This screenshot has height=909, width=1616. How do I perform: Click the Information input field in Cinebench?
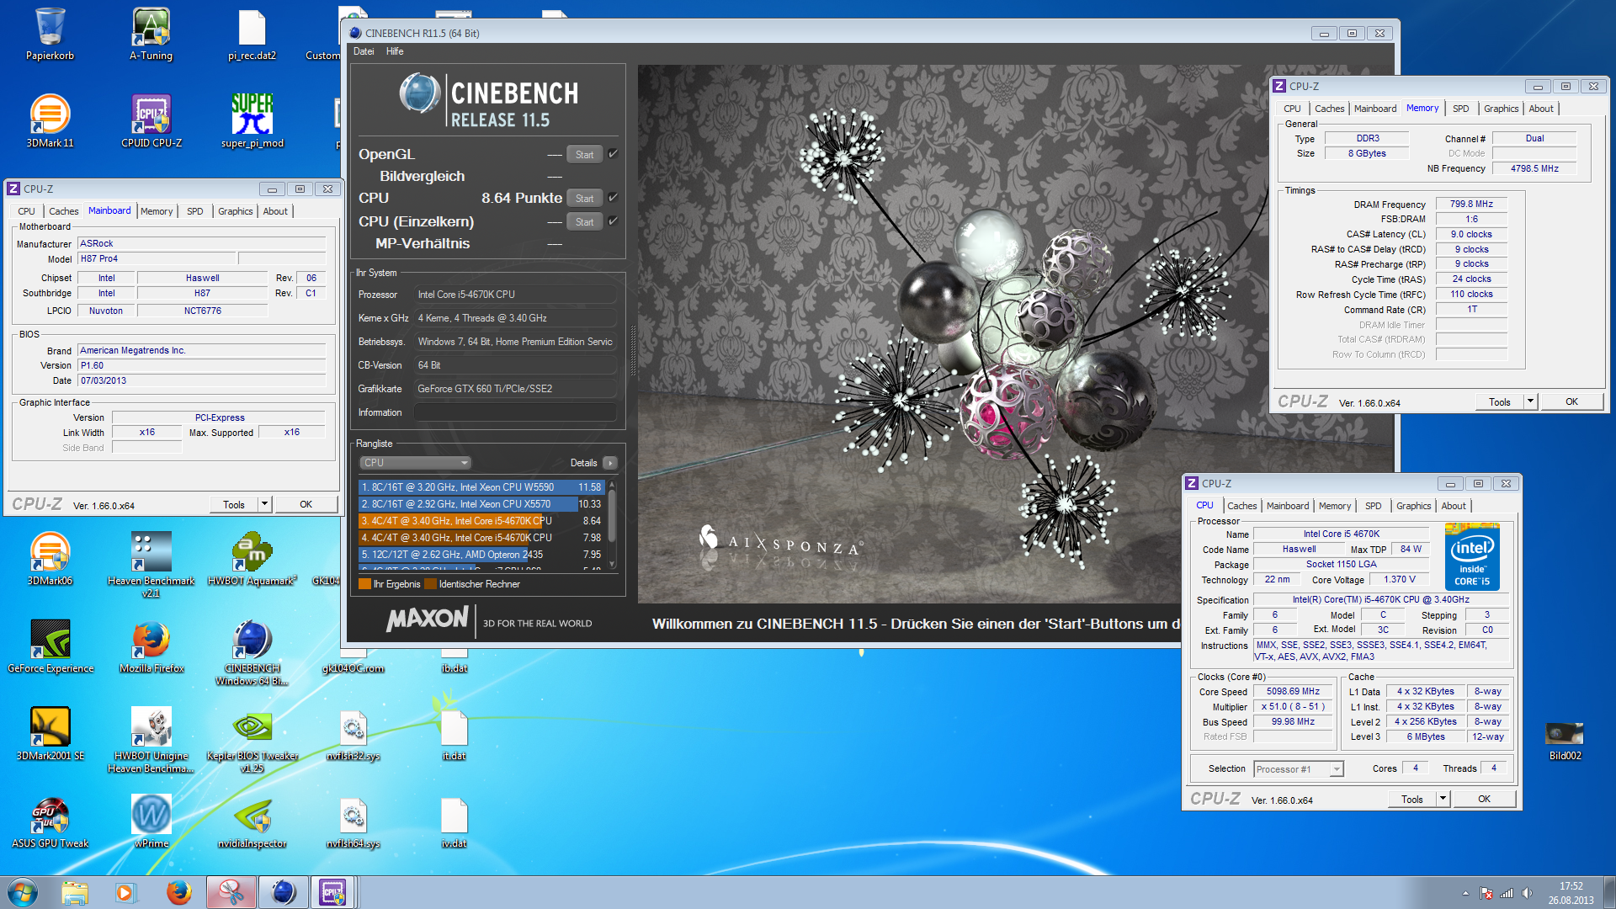(514, 412)
